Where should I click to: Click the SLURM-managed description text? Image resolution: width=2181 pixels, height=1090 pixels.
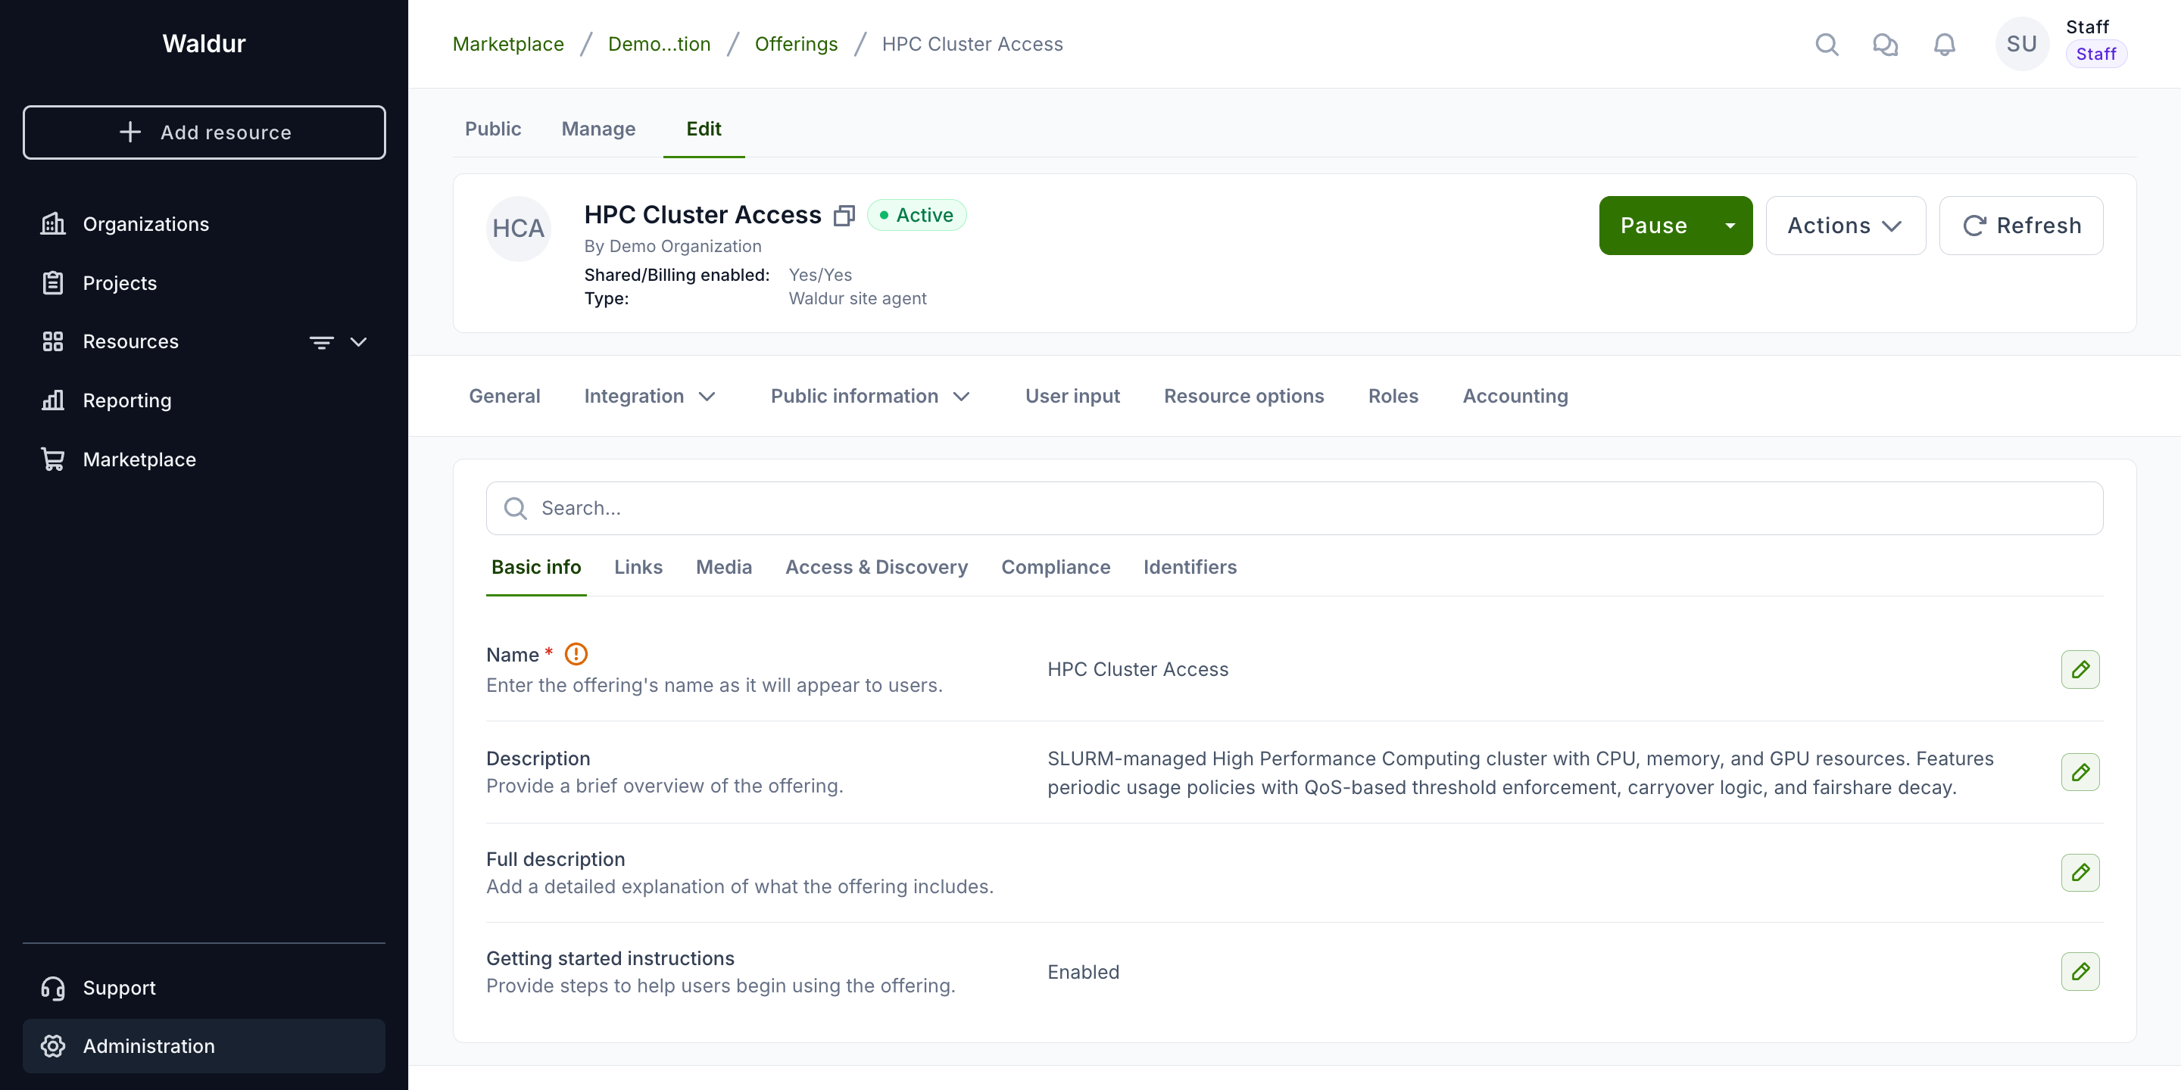pyautogui.click(x=1521, y=773)
